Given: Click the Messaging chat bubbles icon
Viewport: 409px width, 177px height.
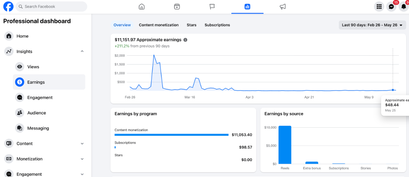Looking at the screenshot, I should (x=19, y=128).
